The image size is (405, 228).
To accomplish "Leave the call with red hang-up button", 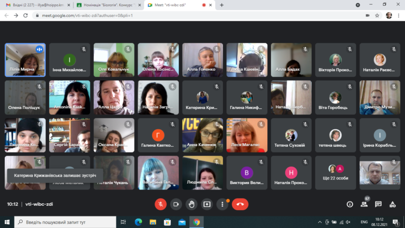I will coord(240,204).
